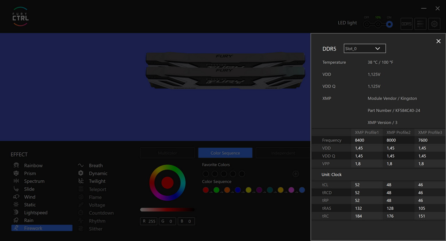The height and width of the screenshot is (241, 446).
Task: Select the Rain effect icon
Action: click(16, 220)
